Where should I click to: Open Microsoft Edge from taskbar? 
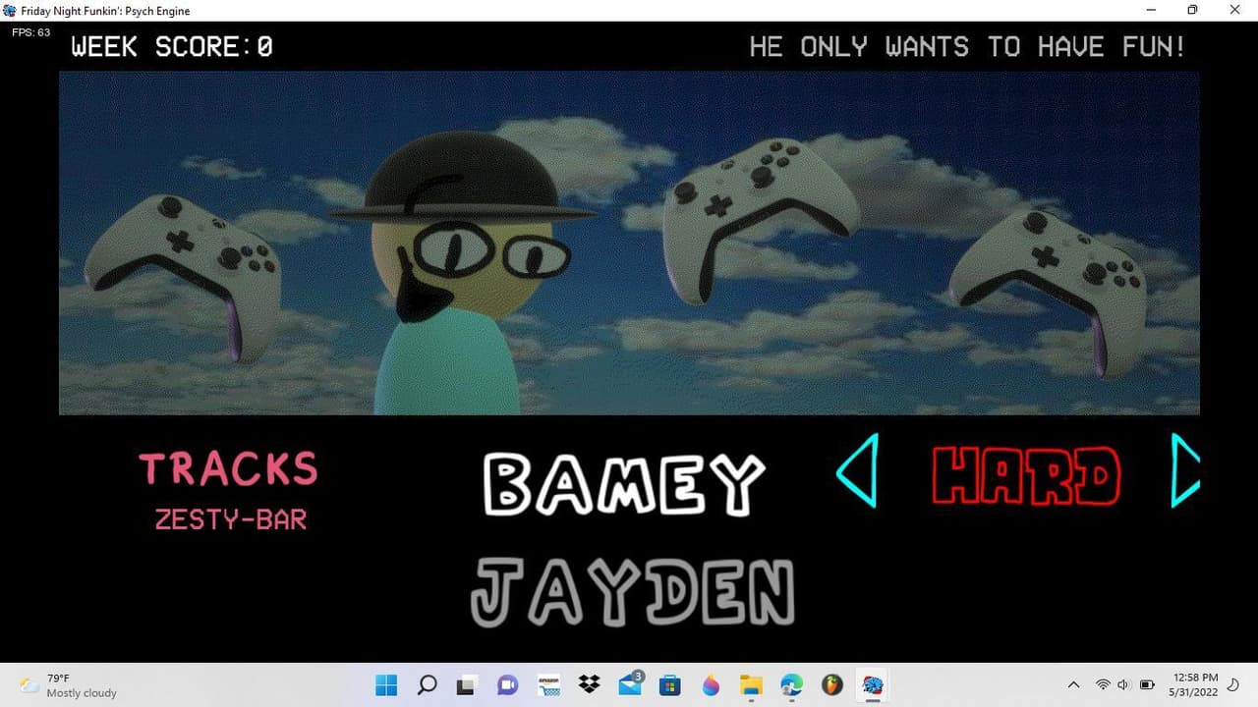792,684
